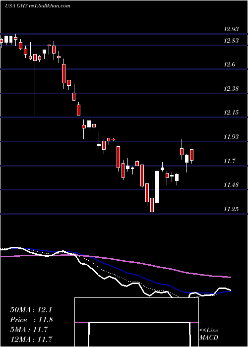This screenshot has height=347, width=248.
Task: Click the Price : 11.8 readout
Action: [x=31, y=320]
